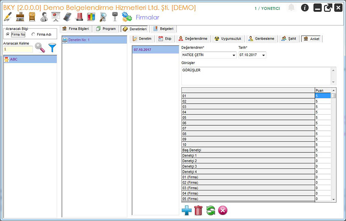
Task: Open the Denetim sub-tab
Action: click(142, 39)
